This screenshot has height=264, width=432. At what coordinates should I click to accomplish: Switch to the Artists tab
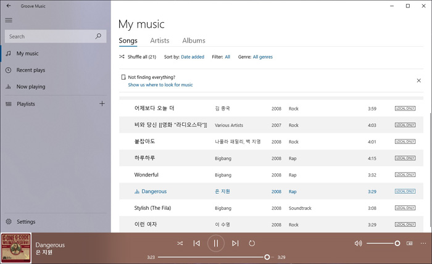pyautogui.click(x=159, y=41)
